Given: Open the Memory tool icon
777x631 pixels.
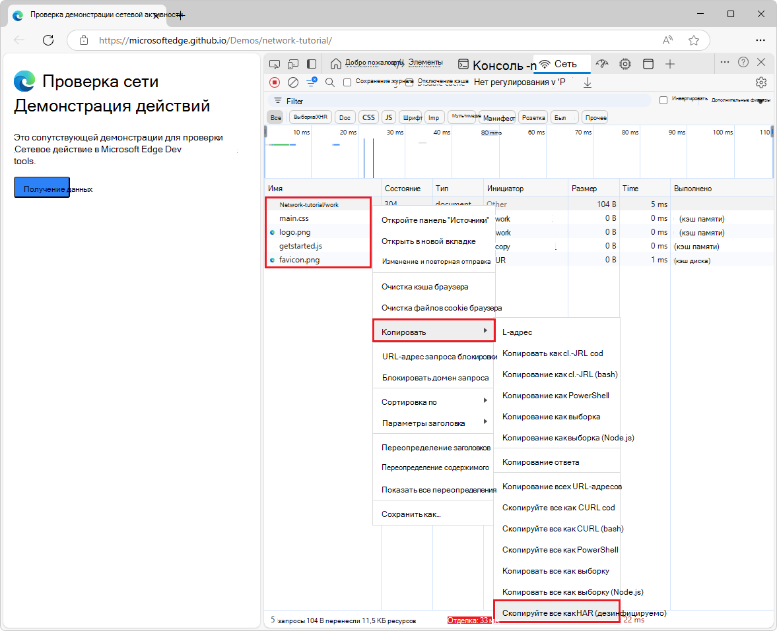Looking at the screenshot, I should 625,64.
